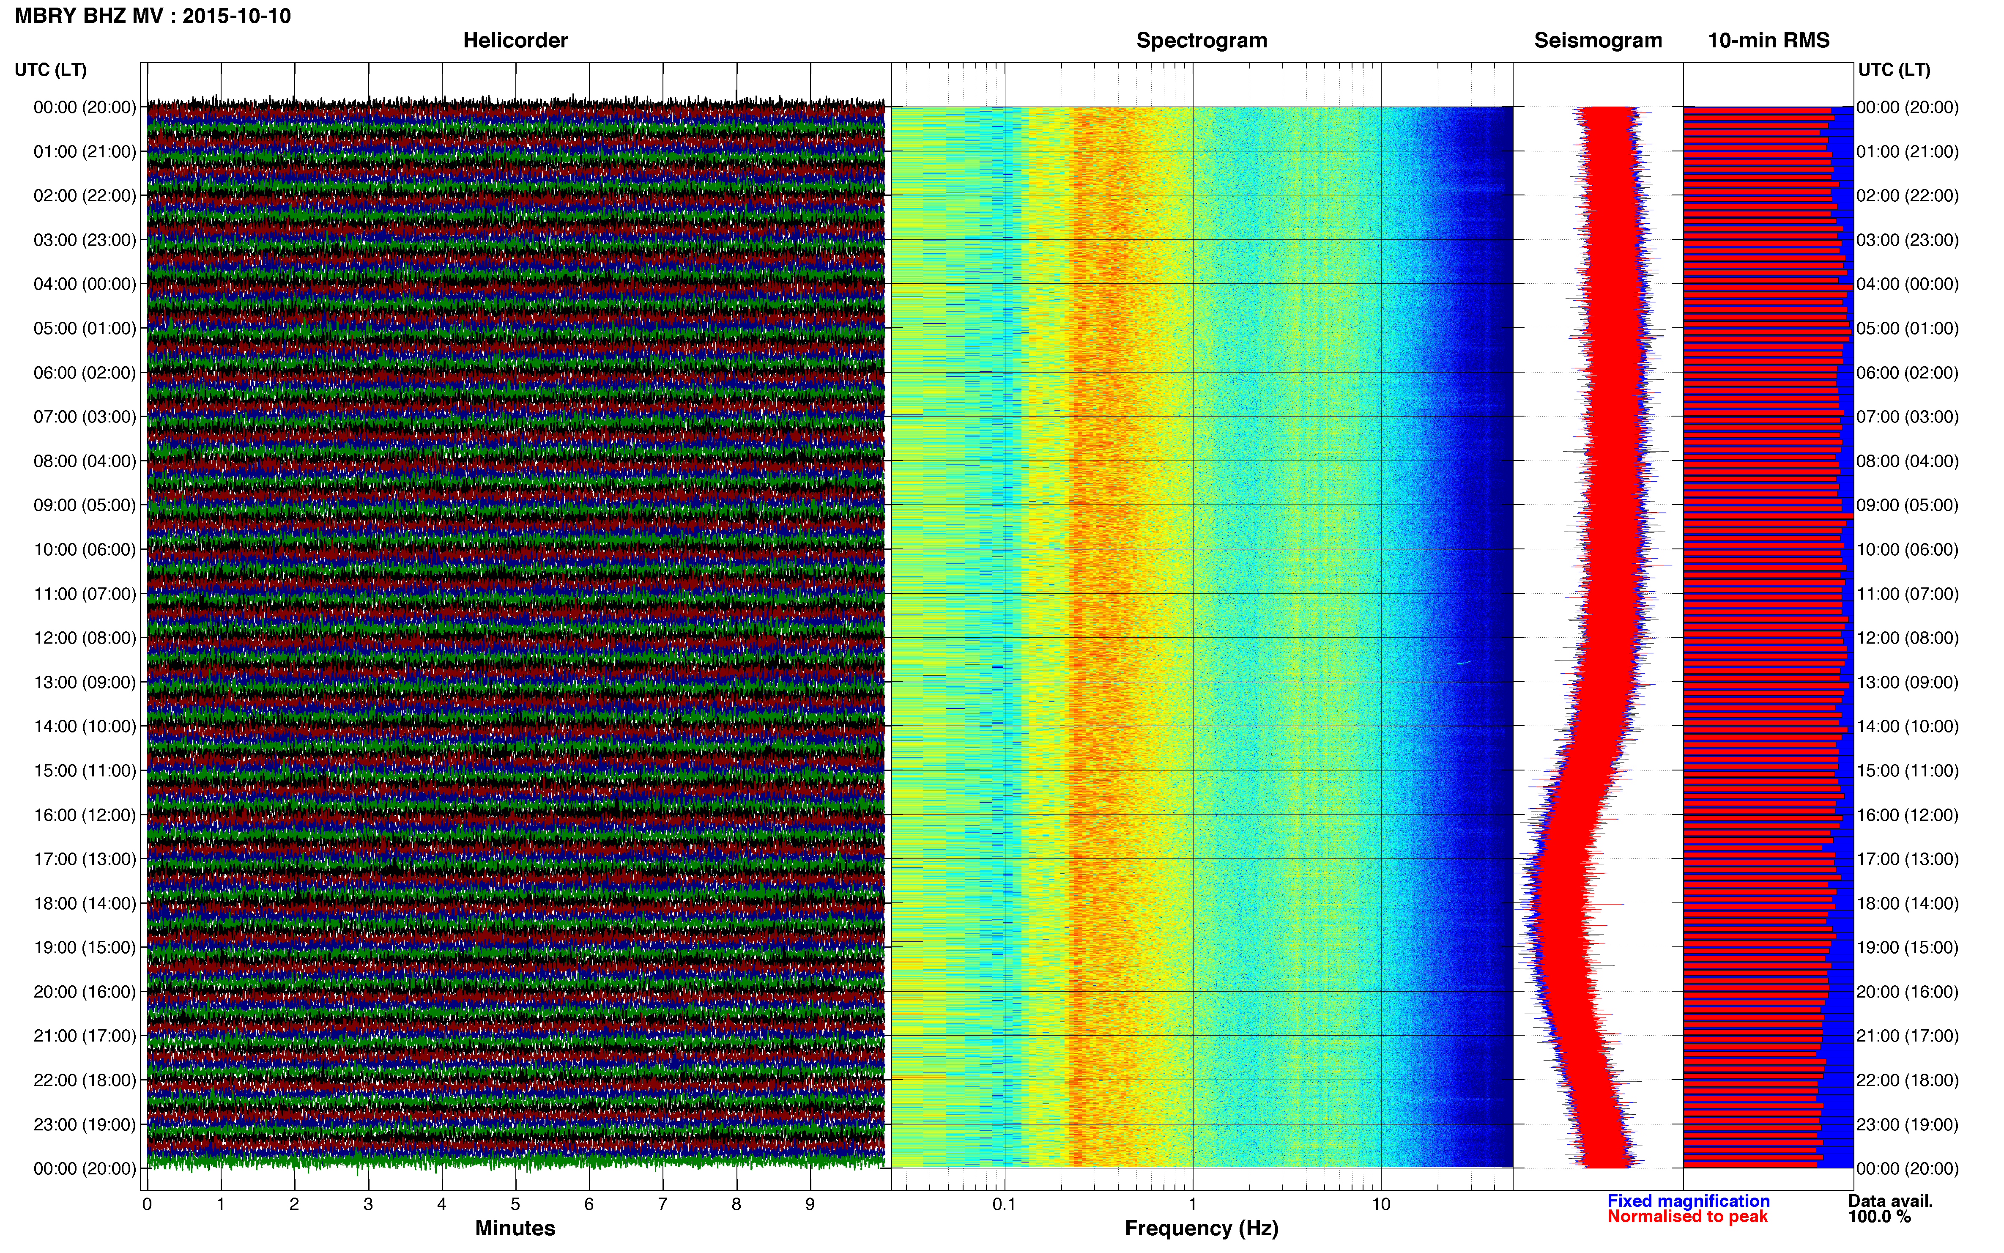Click the 100.0 % availability value
2004x1253 pixels.
[1880, 1217]
